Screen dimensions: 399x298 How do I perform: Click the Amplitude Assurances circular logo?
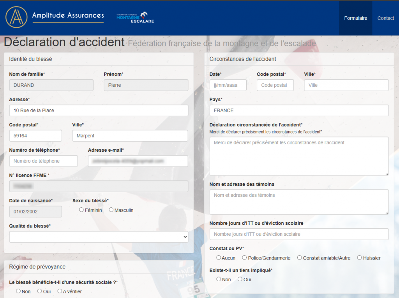click(16, 17)
